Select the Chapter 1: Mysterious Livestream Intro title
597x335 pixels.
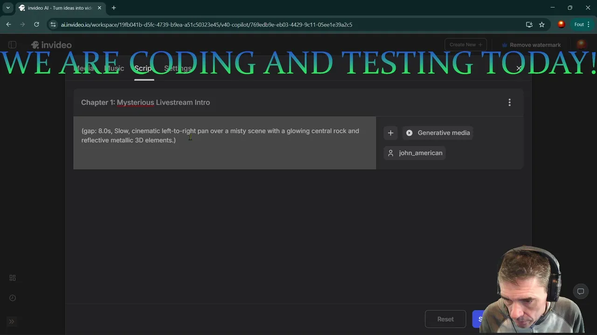click(x=146, y=102)
